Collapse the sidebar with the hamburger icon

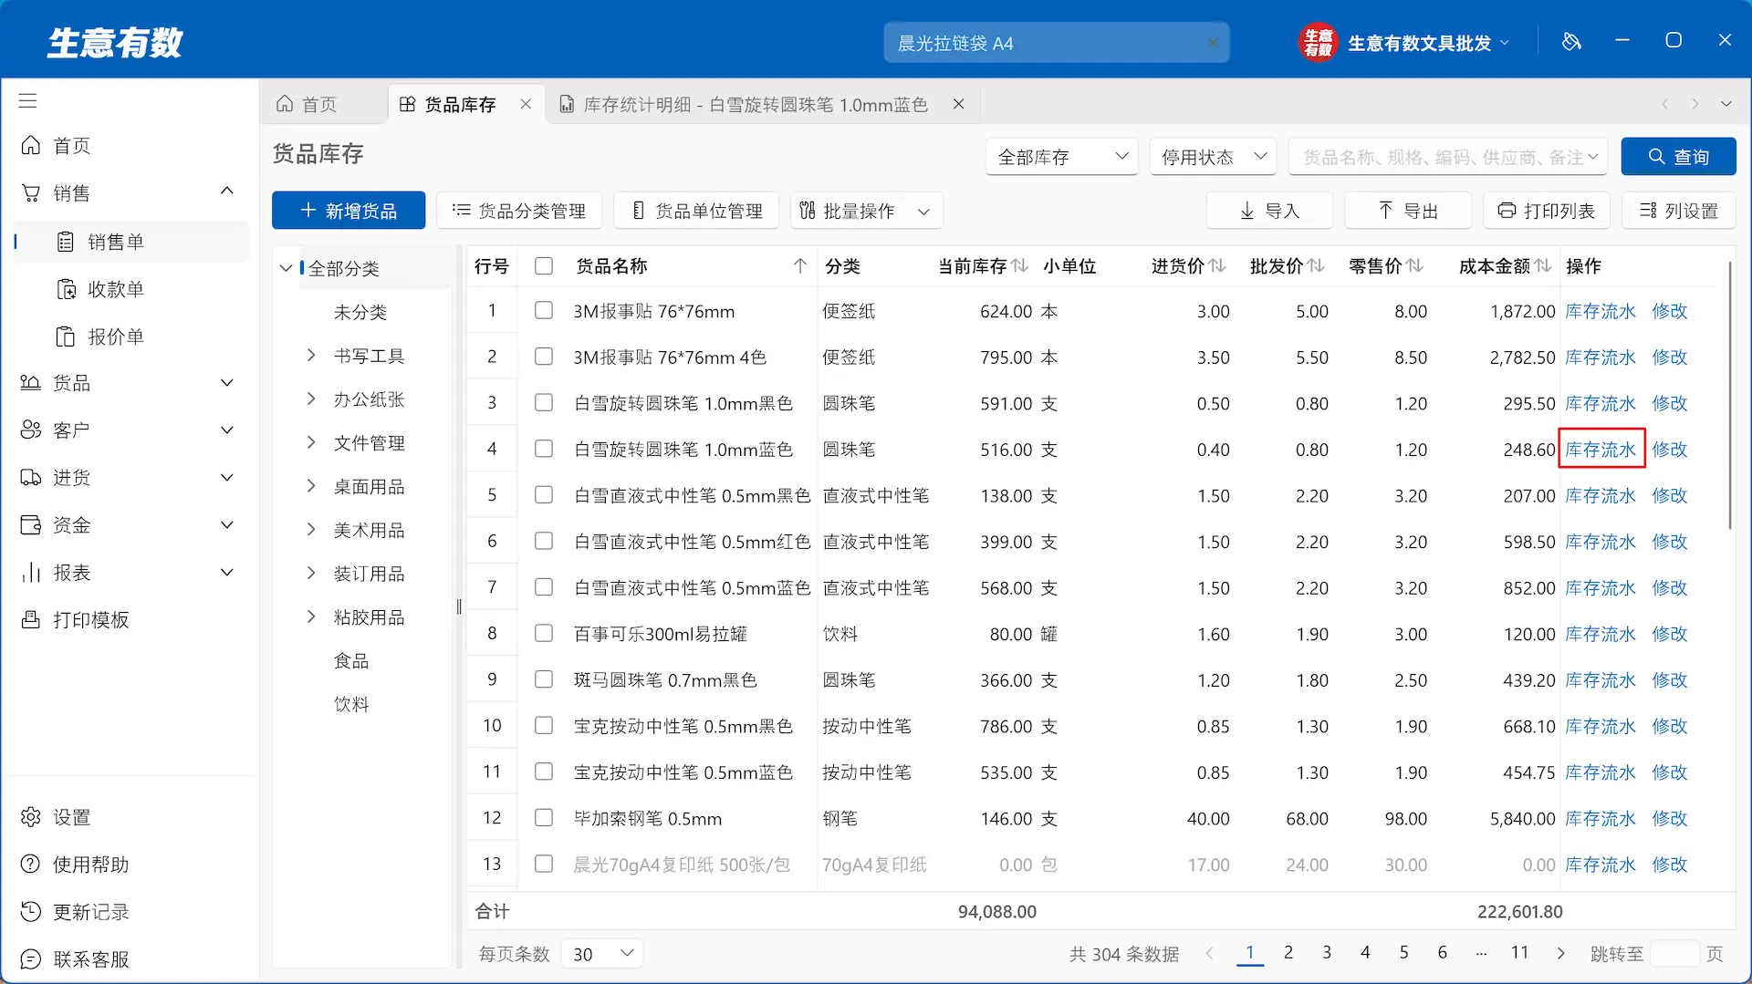click(x=28, y=100)
